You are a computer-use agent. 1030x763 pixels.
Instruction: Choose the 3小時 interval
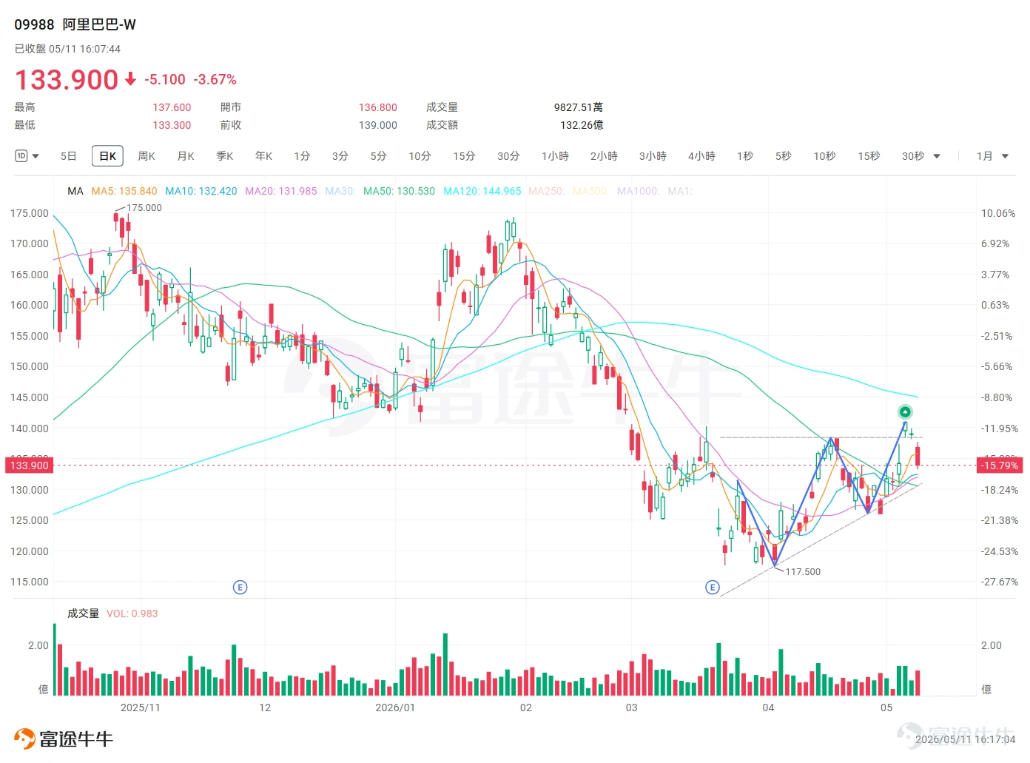coord(653,156)
